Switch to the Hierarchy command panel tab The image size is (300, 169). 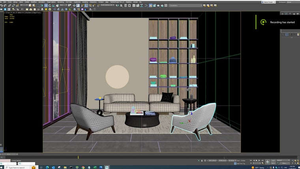coord(290,14)
